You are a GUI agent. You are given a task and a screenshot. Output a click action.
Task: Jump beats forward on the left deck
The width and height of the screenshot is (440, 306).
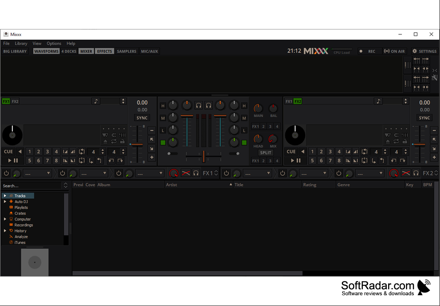tap(120, 161)
